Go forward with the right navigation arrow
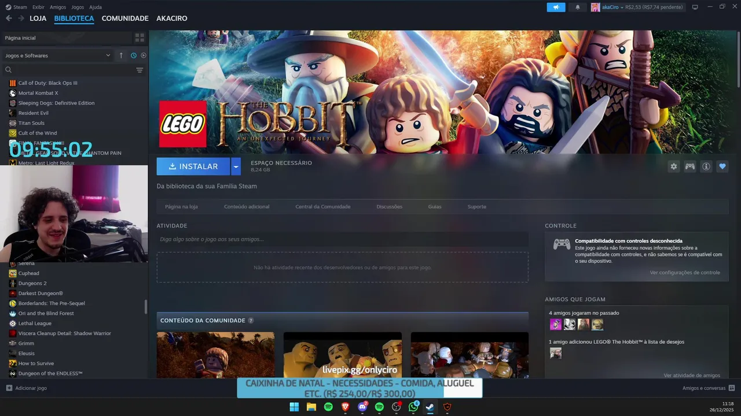 [x=21, y=18]
